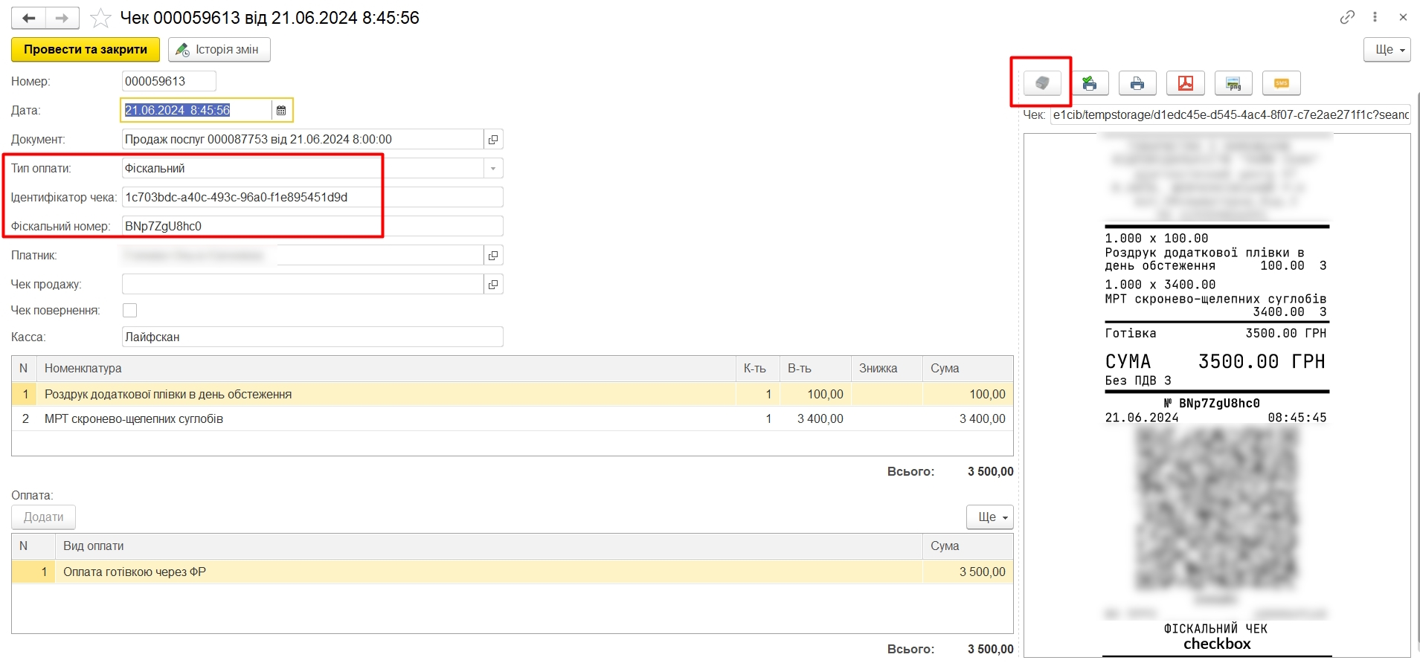The image size is (1420, 663).
Task: Export the receipt as PDF
Action: coord(1185,83)
